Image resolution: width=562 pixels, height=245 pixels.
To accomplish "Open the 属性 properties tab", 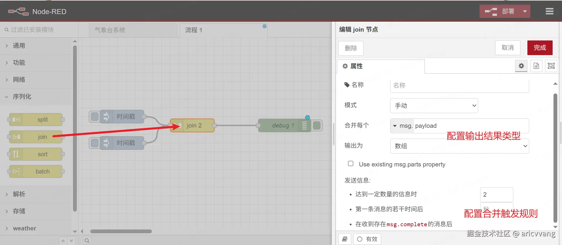I will click(381, 66).
